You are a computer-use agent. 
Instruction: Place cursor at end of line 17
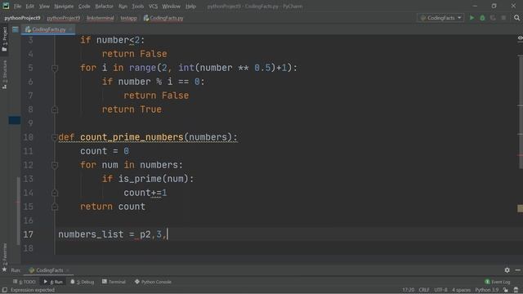click(x=168, y=234)
